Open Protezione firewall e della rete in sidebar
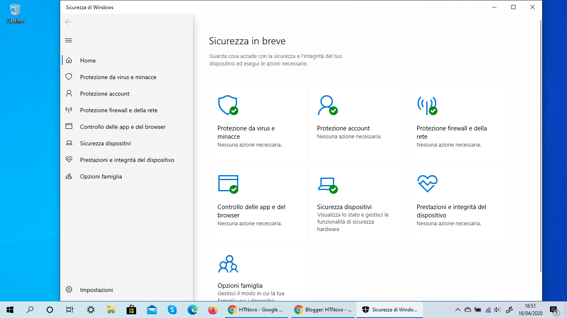The width and height of the screenshot is (567, 318). [127, 110]
